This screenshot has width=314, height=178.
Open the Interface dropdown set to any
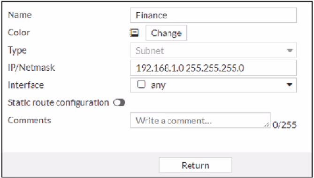click(213, 85)
